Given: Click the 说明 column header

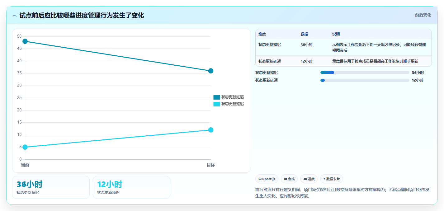Looking at the screenshot, I should pyautogui.click(x=336, y=34).
